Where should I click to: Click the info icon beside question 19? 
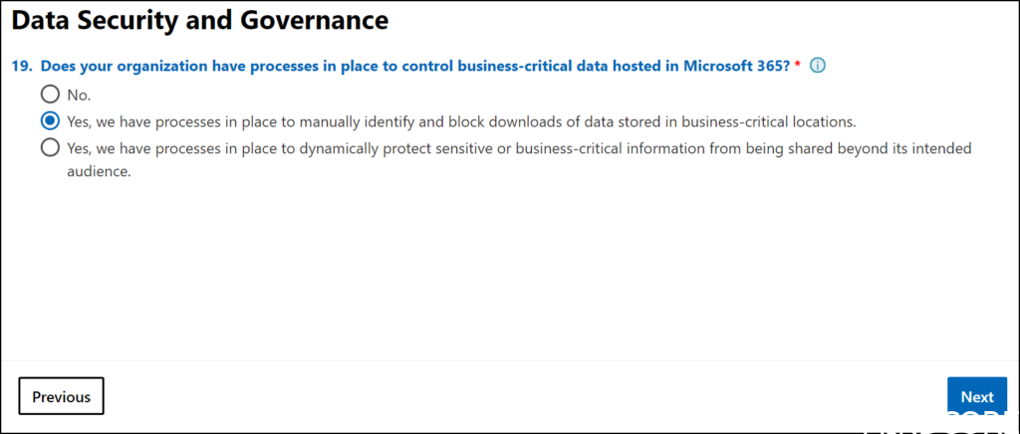[818, 67]
